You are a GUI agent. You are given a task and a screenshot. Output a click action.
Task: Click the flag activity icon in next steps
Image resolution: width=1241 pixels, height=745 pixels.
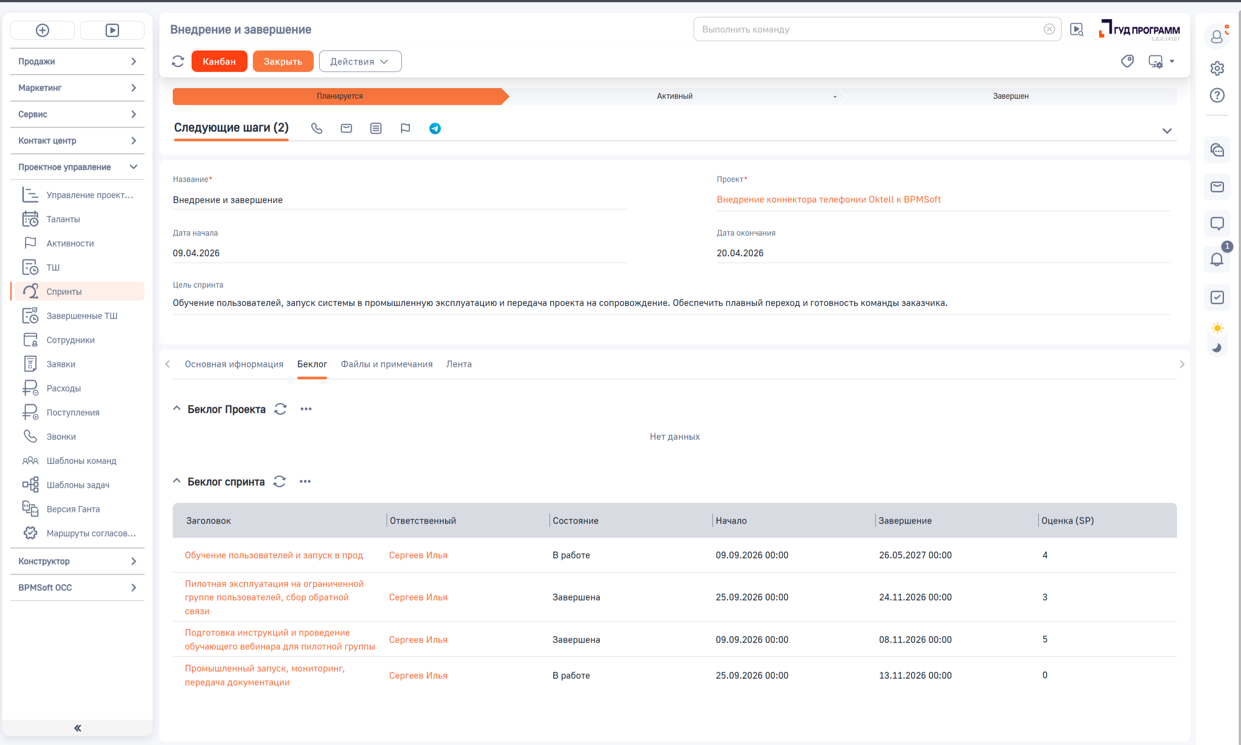[x=405, y=128]
